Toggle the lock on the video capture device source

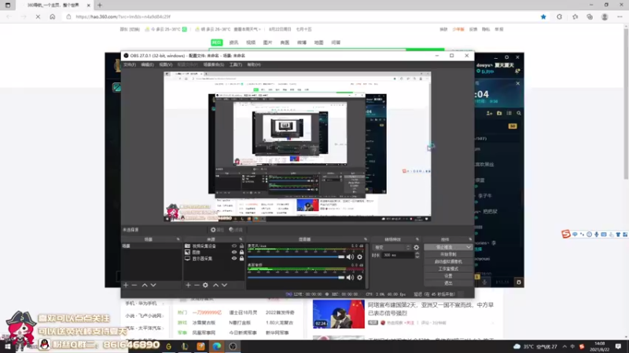(241, 246)
